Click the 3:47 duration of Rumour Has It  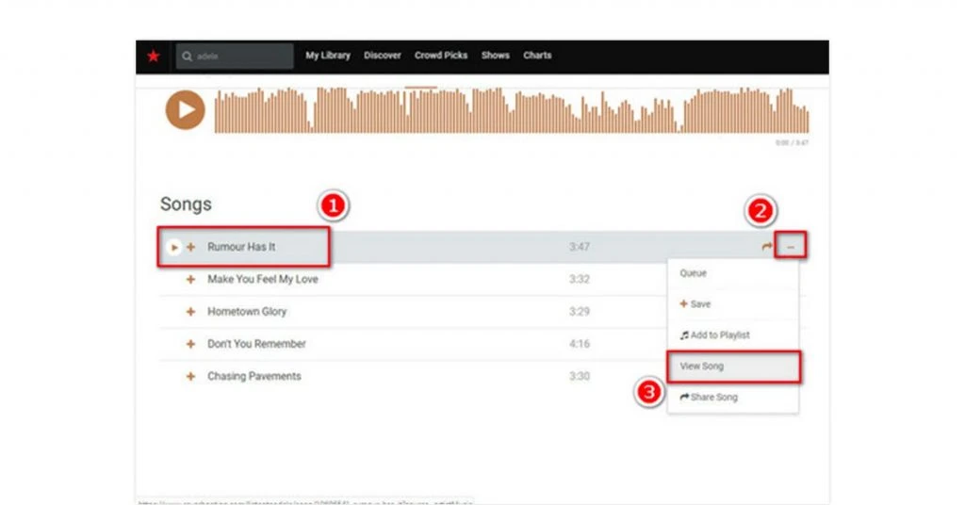click(580, 247)
